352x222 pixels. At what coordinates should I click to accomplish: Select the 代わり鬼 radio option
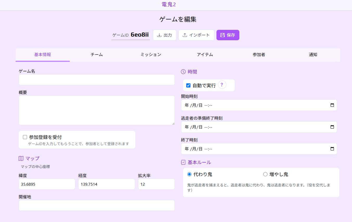189,174
